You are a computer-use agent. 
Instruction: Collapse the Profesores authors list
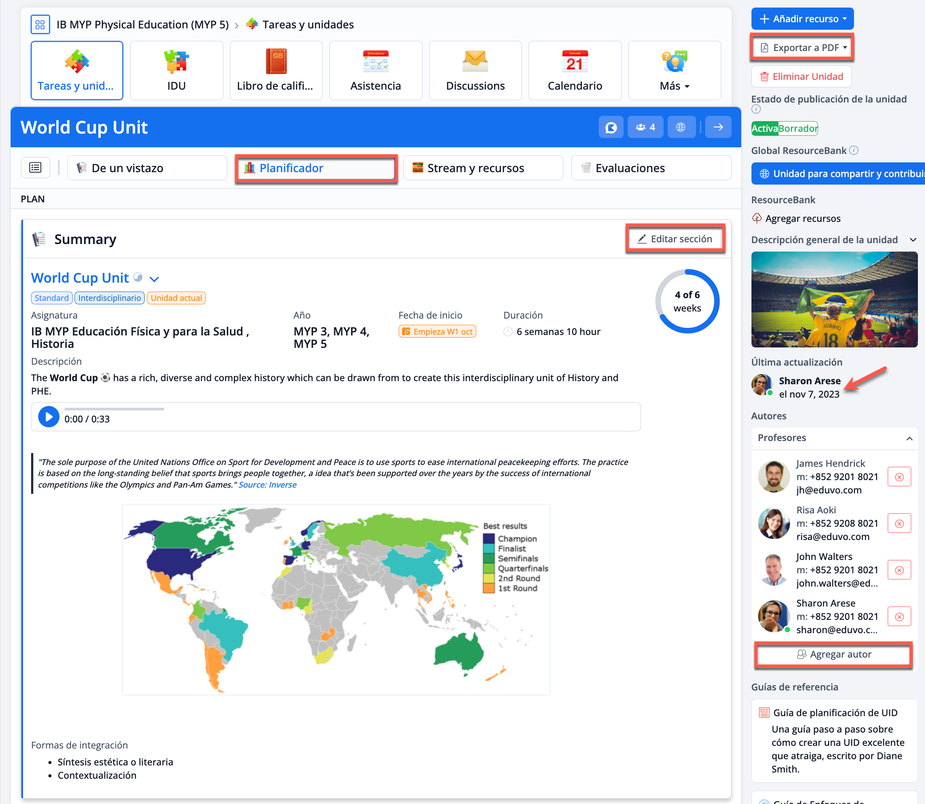coord(909,438)
